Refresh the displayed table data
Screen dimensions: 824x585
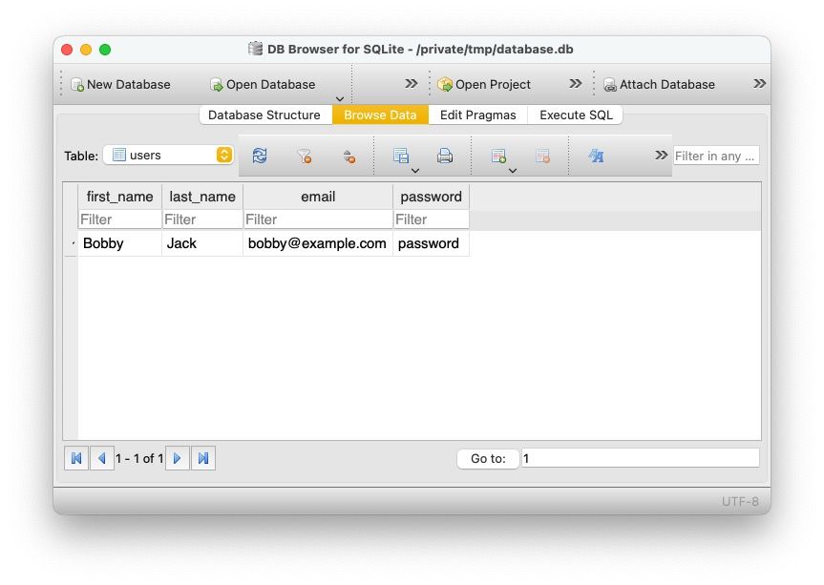(x=259, y=155)
